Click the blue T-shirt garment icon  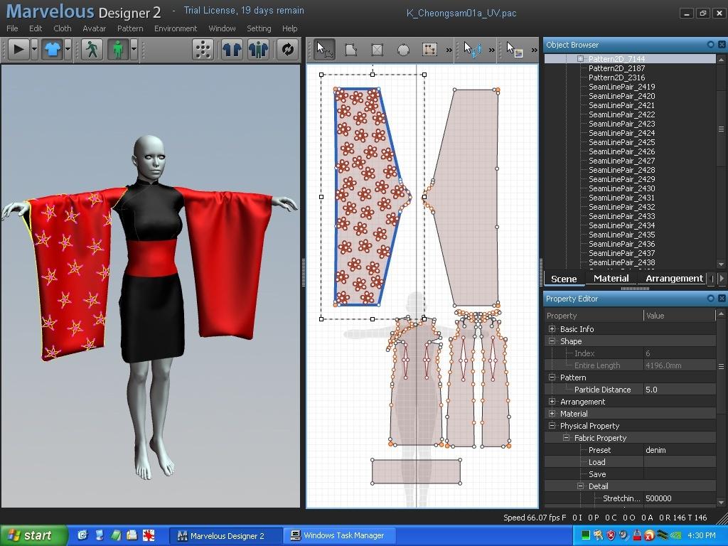52,49
